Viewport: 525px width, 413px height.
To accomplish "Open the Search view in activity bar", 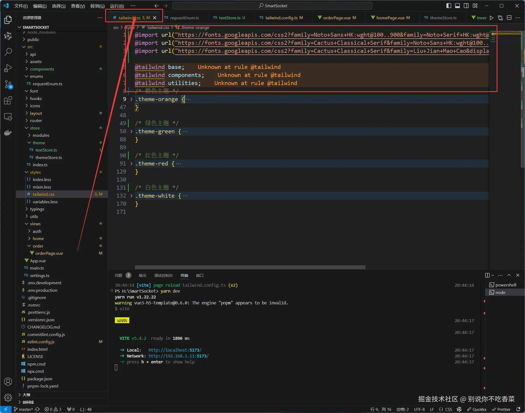I will 8,52.
